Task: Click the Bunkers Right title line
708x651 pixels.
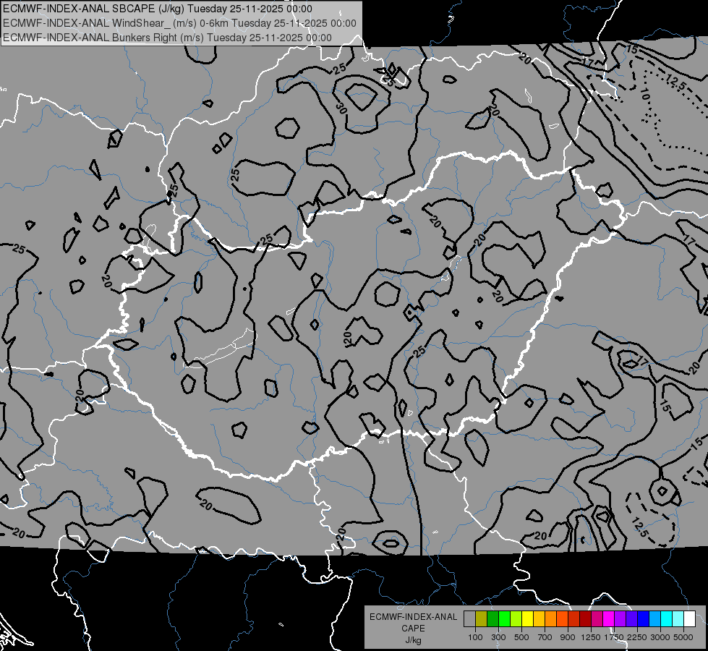Action: point(167,38)
